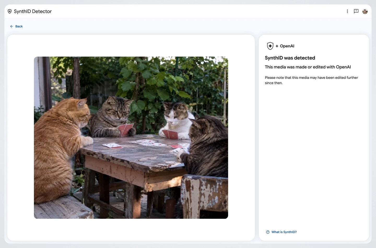Click the question mark help icon
376x248 pixels.
pos(268,232)
